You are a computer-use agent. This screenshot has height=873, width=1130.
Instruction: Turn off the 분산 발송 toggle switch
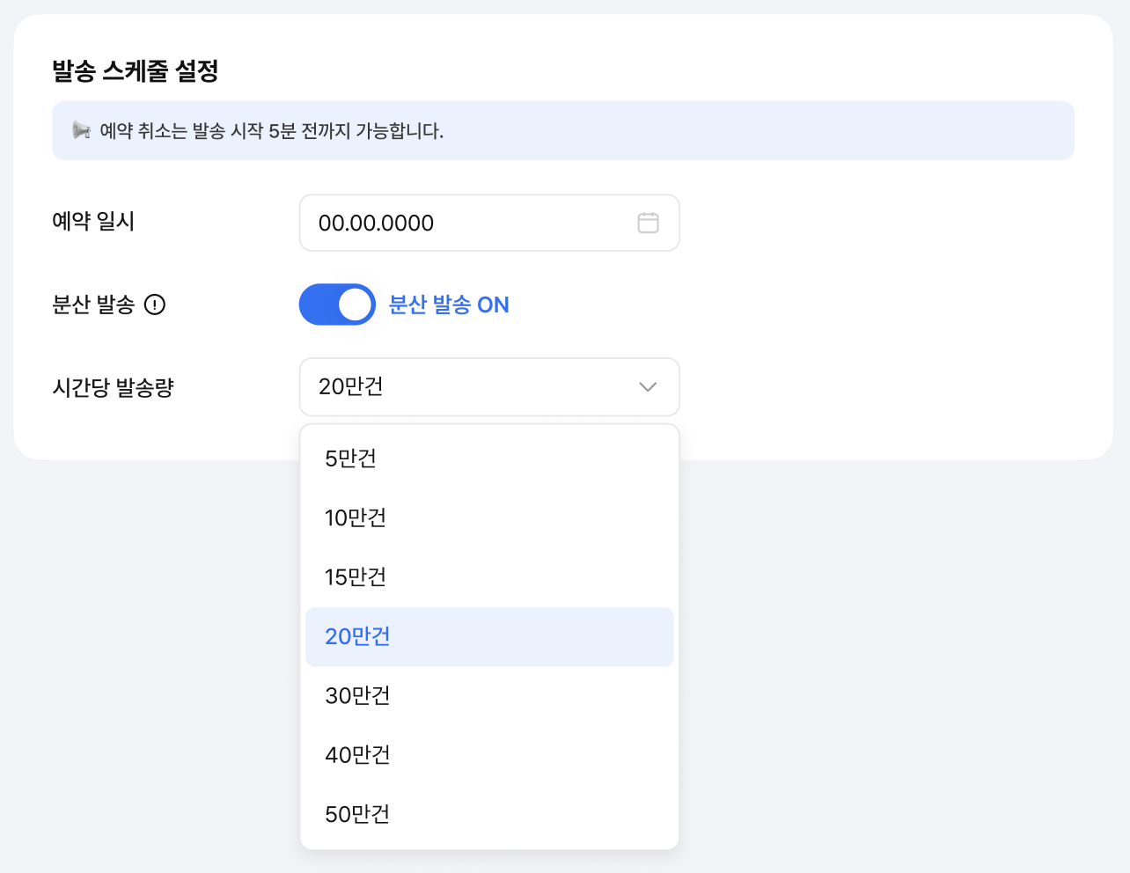tap(337, 304)
